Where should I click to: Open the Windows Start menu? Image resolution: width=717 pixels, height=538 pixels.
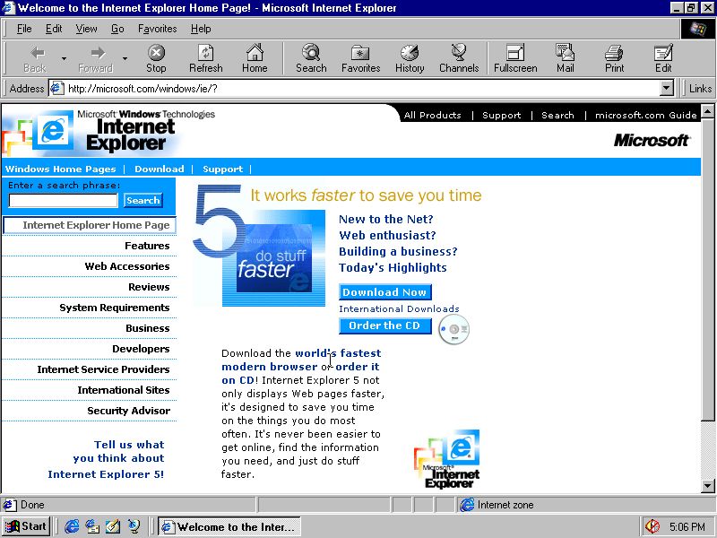pos(26,526)
